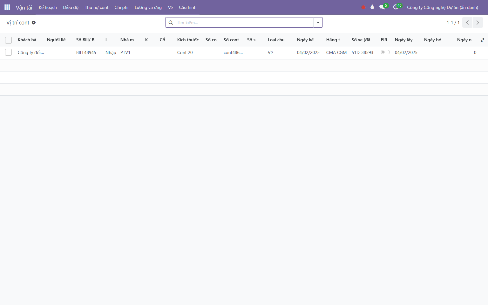Open the Lương và ứng menu
The height and width of the screenshot is (305, 488).
tap(148, 7)
